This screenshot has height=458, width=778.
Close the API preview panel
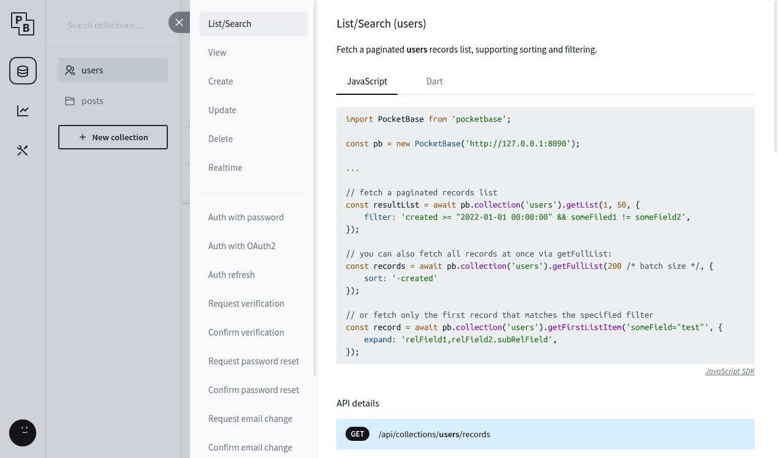[x=179, y=23]
